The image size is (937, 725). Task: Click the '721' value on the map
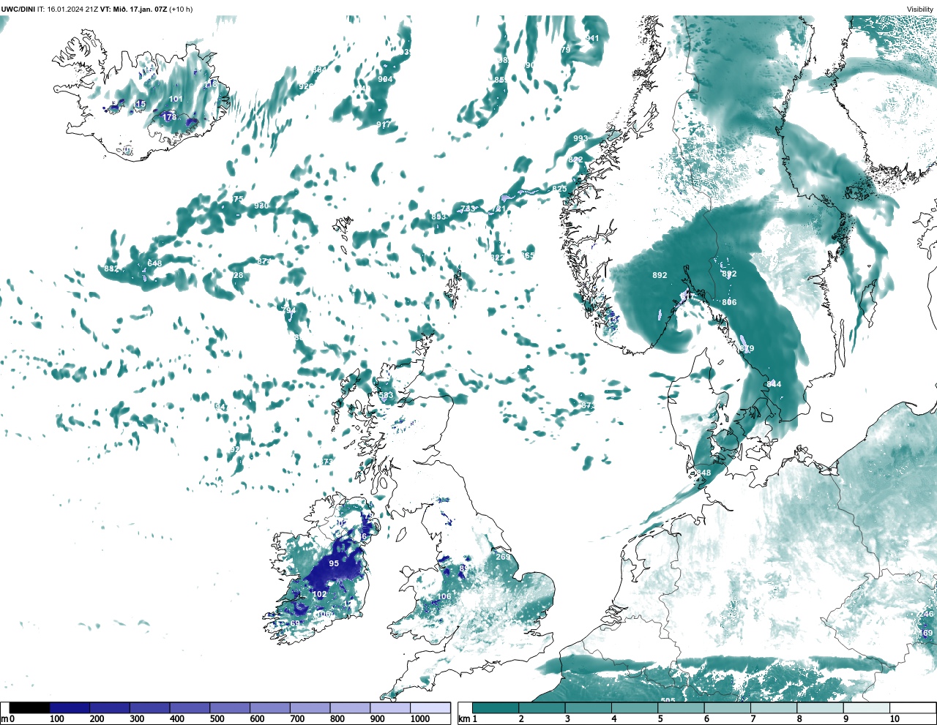(x=499, y=209)
